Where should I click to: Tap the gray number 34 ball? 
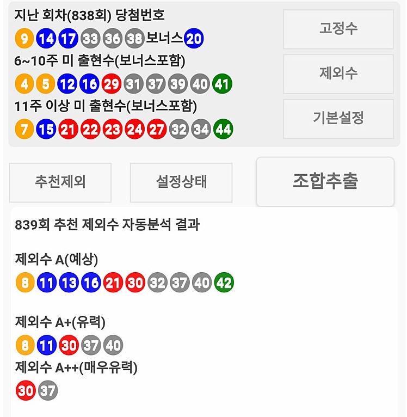[200, 129]
